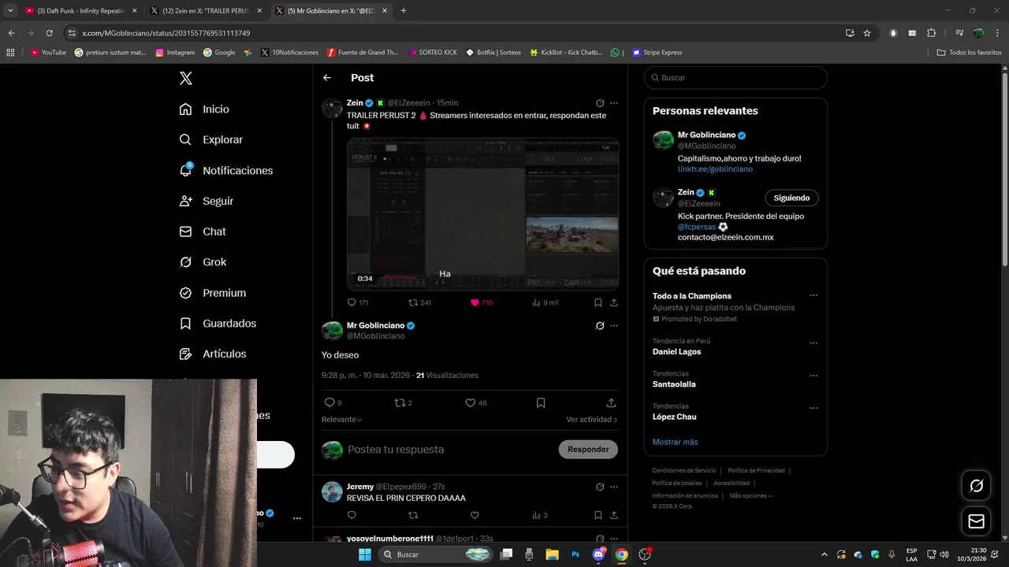This screenshot has height=567, width=1009.
Task: Open more options on Zein's post
Action: pos(614,103)
